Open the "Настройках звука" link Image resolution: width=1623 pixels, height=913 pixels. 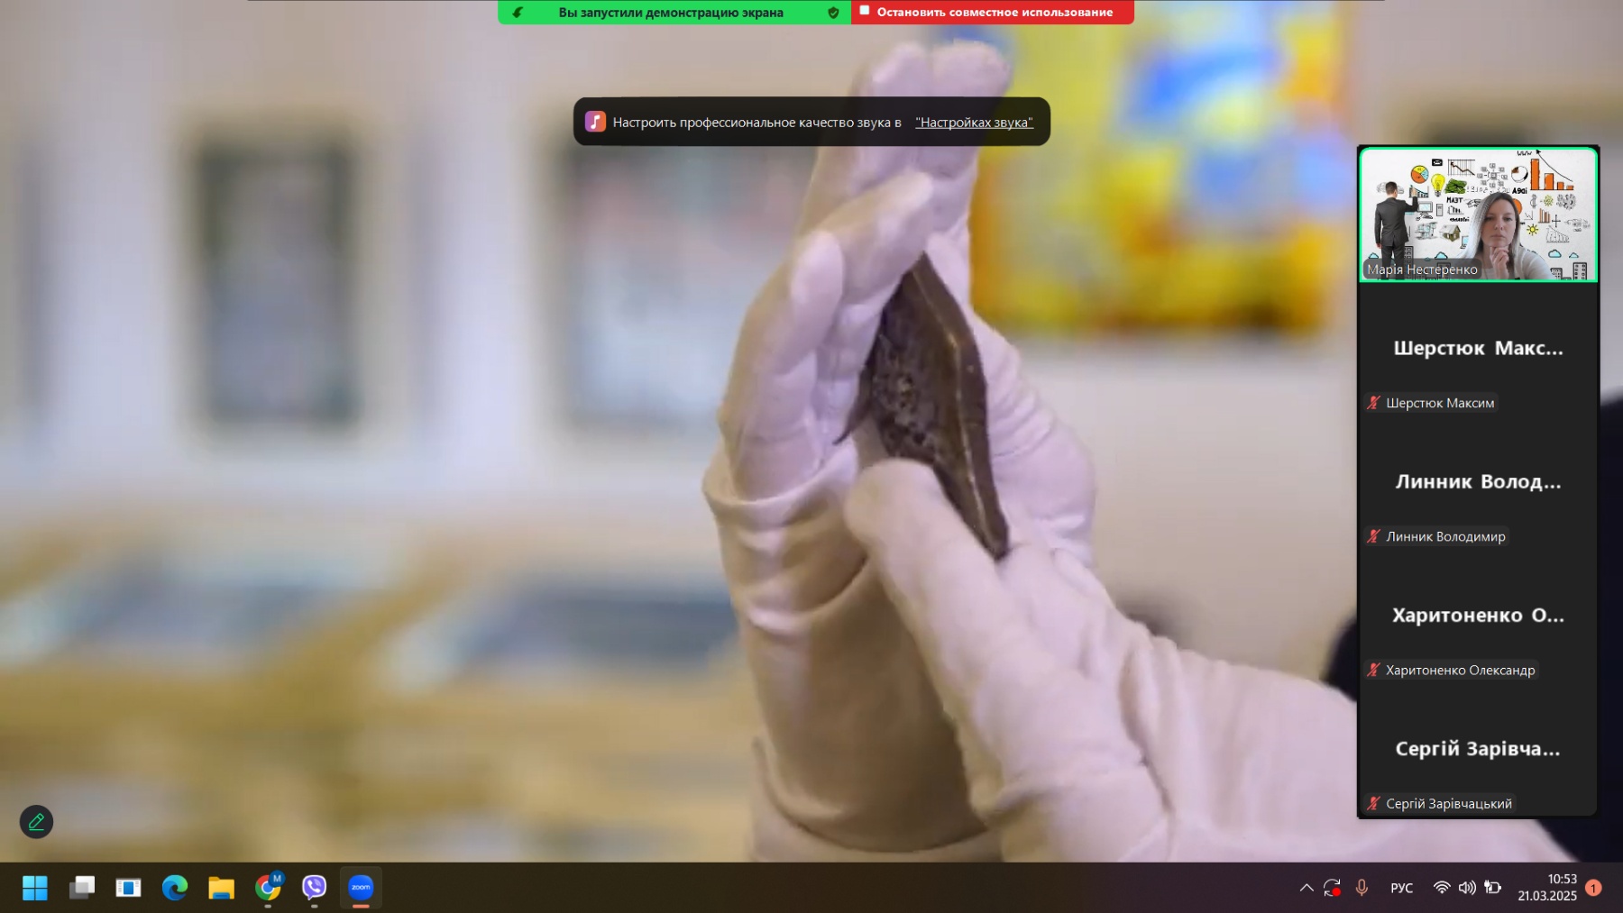point(974,123)
